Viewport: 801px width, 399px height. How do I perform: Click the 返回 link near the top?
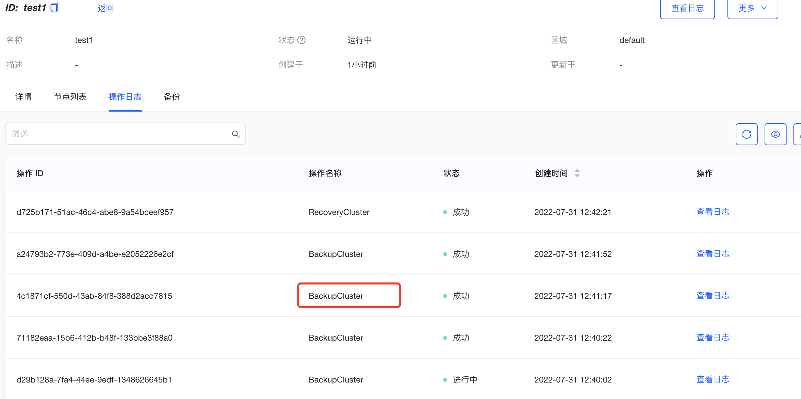[106, 8]
